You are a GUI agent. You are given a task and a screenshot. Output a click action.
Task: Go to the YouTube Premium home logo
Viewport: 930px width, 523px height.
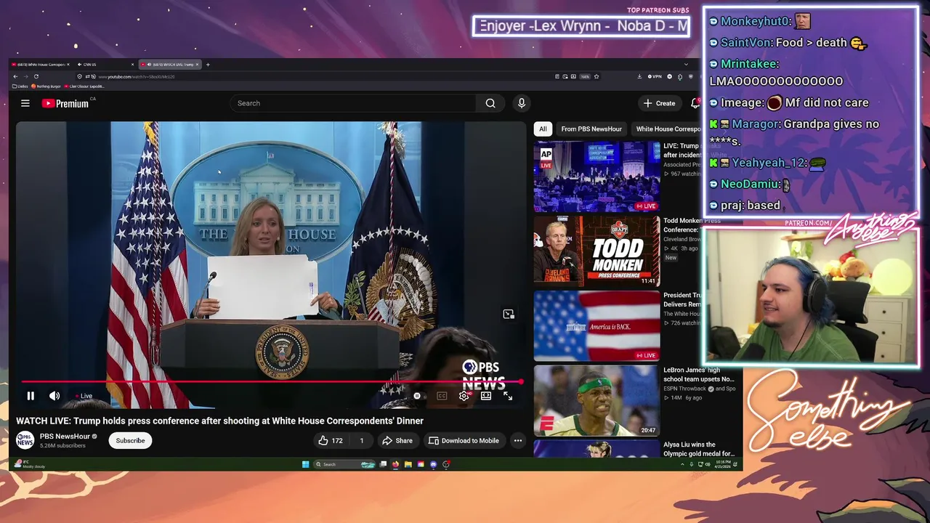[x=65, y=103]
